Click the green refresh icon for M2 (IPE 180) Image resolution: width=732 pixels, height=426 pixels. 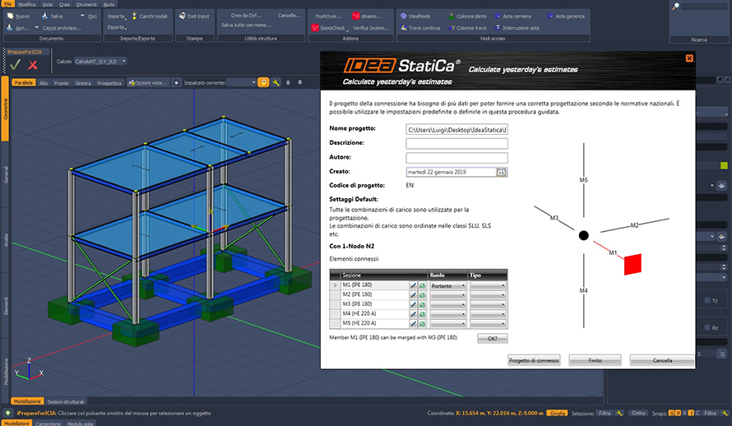pos(422,295)
